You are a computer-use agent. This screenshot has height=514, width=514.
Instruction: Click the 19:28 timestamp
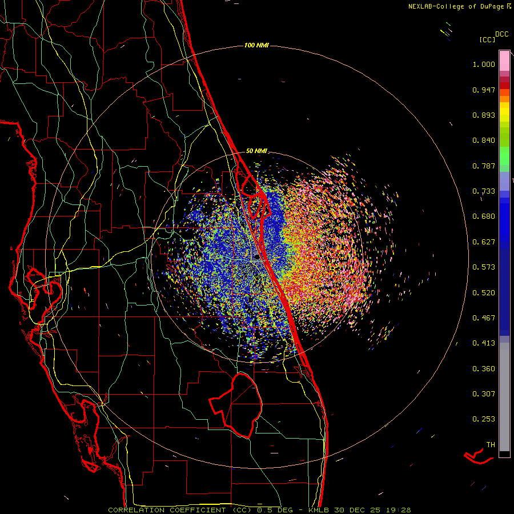(398, 510)
